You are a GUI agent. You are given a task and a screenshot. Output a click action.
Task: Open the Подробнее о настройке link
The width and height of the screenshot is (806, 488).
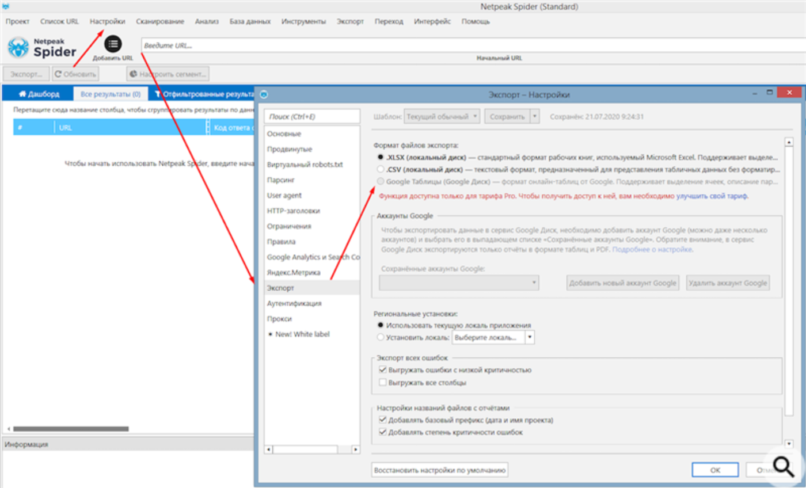[652, 250]
